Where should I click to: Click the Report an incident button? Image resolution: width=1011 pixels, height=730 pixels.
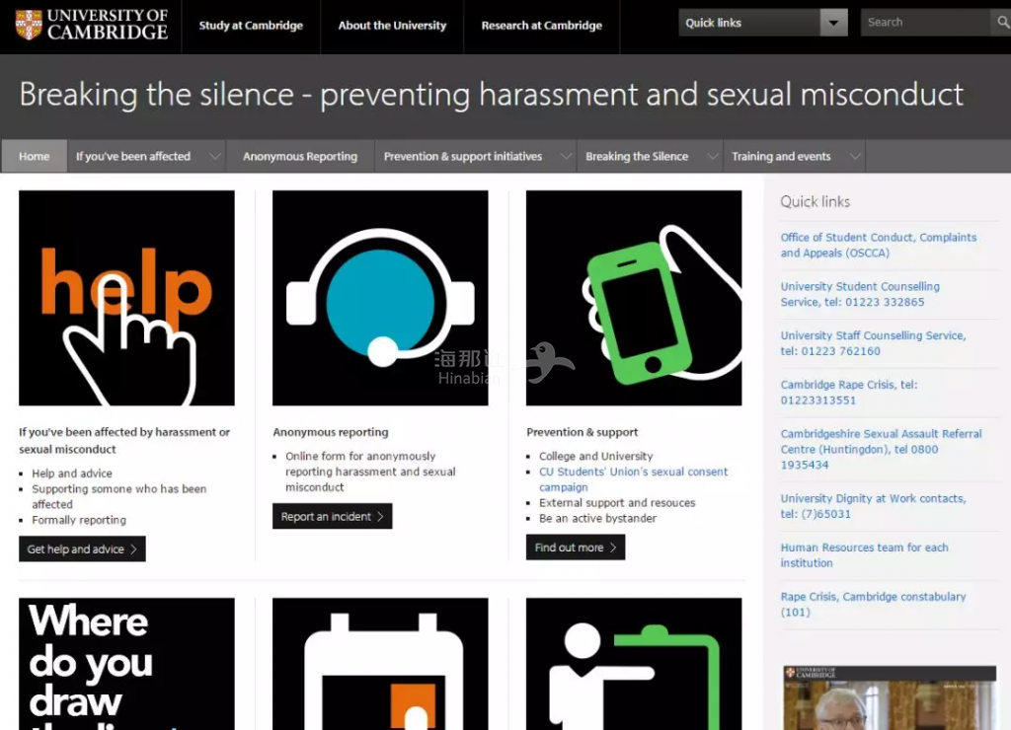click(x=332, y=516)
